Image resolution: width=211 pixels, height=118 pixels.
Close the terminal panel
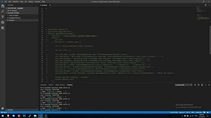[x=209, y=85]
